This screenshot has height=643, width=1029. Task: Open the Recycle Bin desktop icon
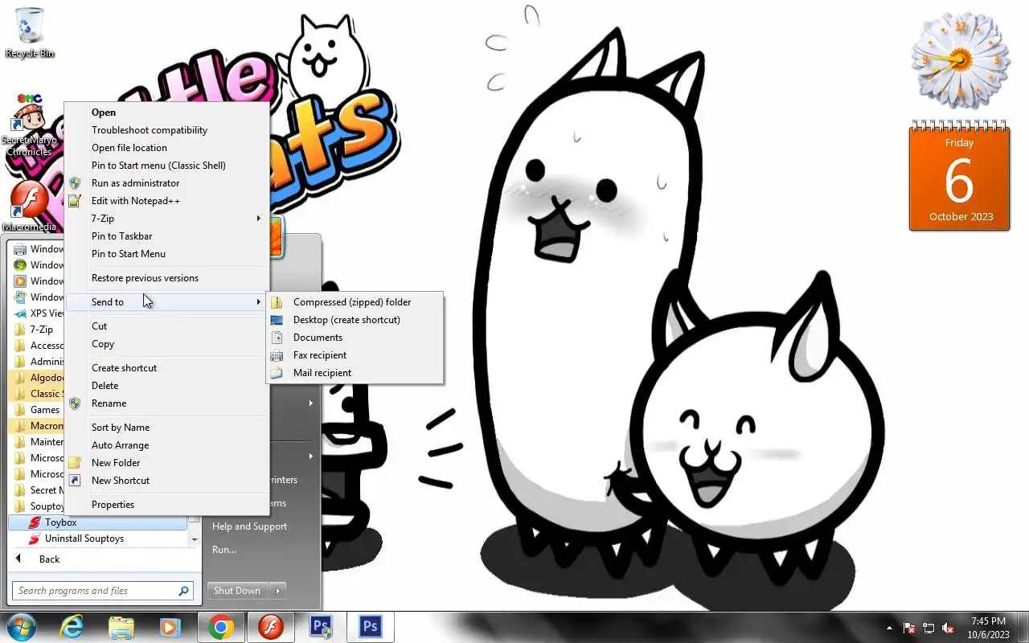(x=30, y=32)
